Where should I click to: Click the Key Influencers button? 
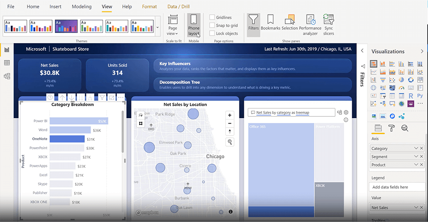click(x=252, y=66)
